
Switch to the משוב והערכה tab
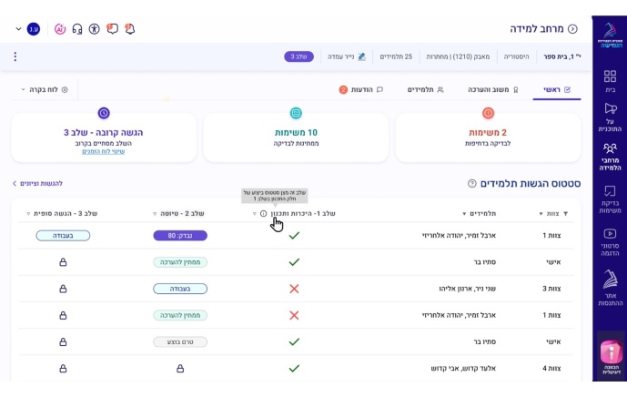click(492, 89)
